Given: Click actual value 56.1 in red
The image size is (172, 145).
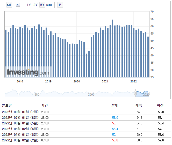Looking at the screenshot, I should tap(115, 123).
